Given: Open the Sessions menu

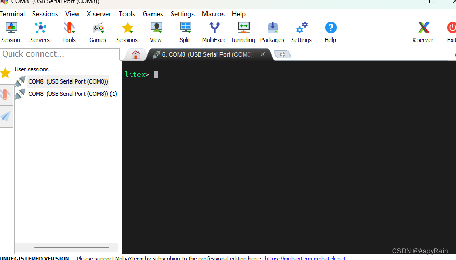Looking at the screenshot, I should point(45,13).
